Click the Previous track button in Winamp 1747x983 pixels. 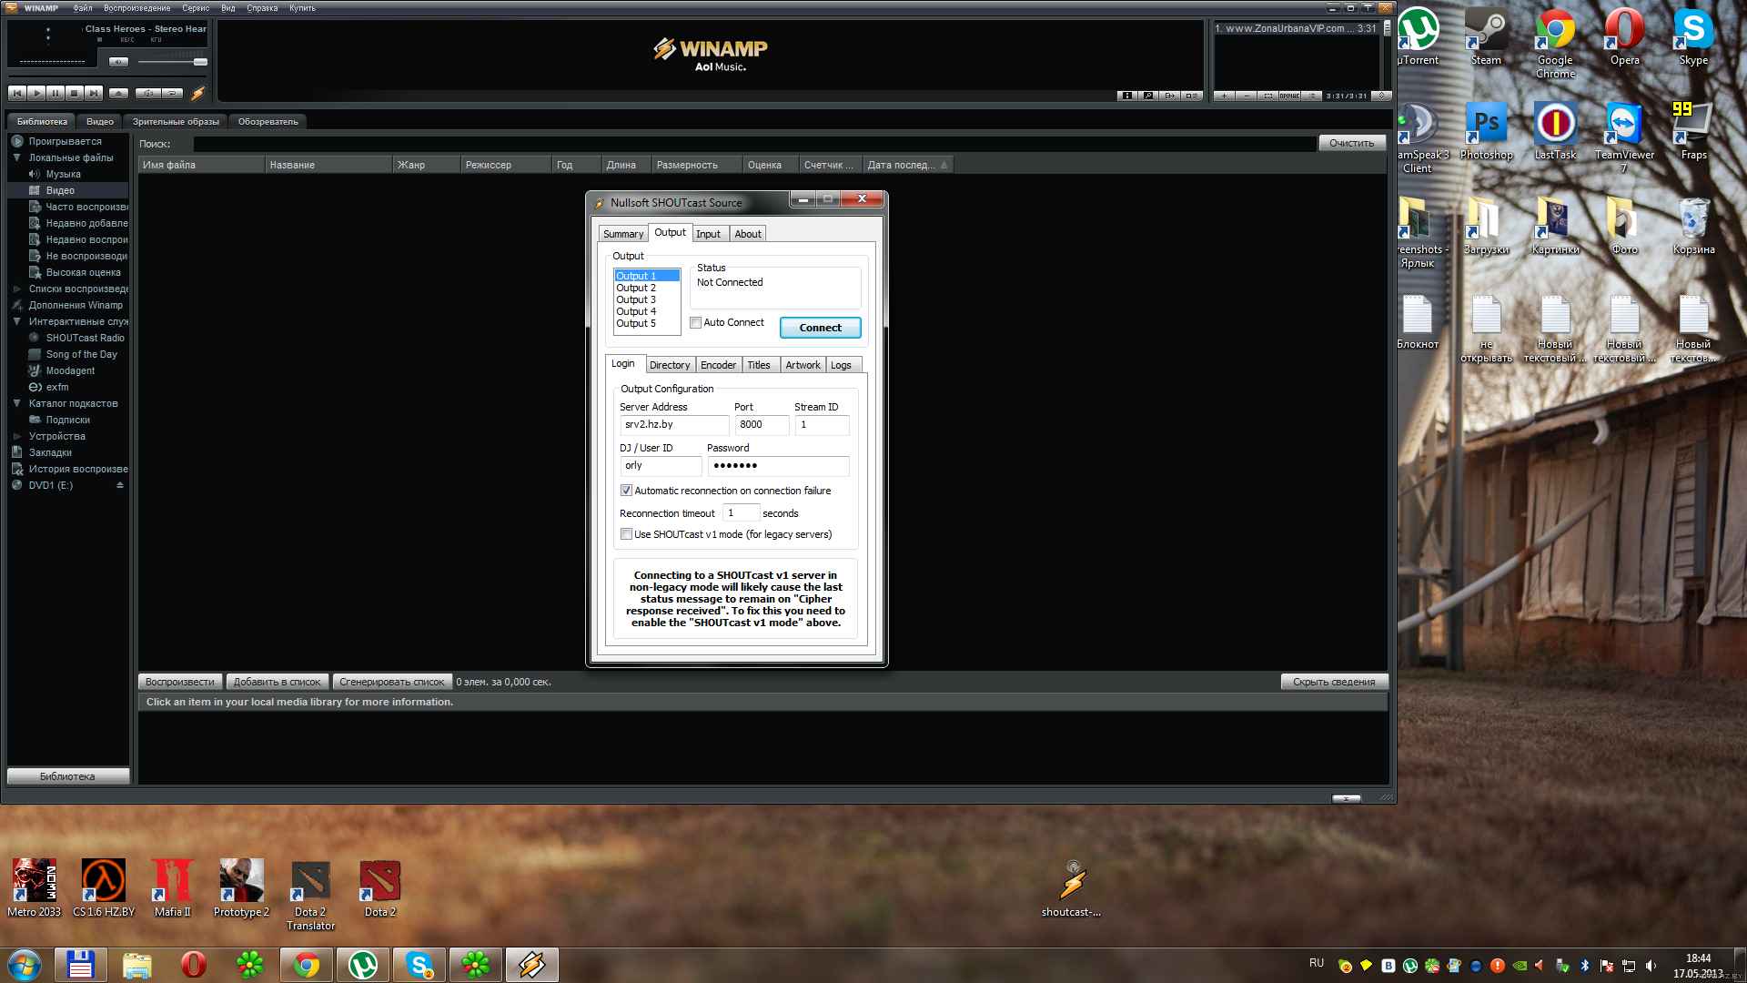(16, 93)
